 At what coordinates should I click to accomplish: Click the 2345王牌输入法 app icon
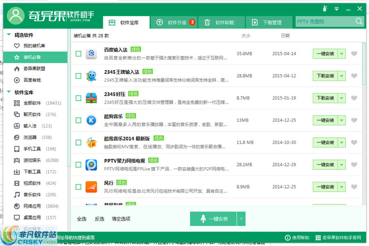pyautogui.click(x=91, y=76)
